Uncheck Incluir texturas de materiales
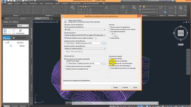Image resolution: width=191 pixels, height=107 pixels. (x=110, y=61)
